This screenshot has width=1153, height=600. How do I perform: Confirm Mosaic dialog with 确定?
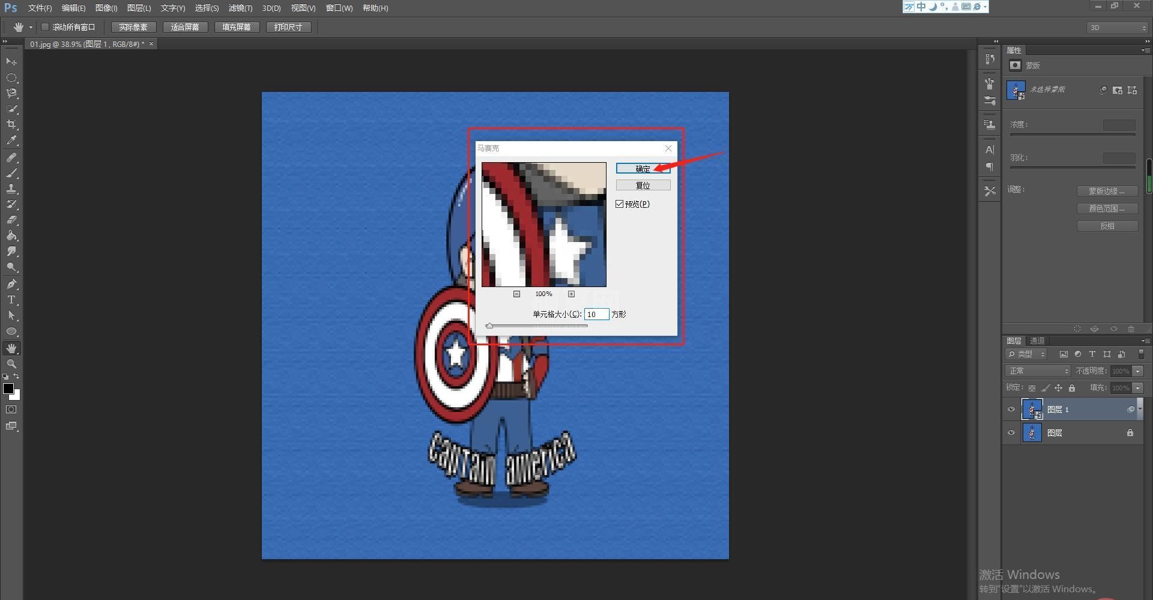pyautogui.click(x=643, y=169)
